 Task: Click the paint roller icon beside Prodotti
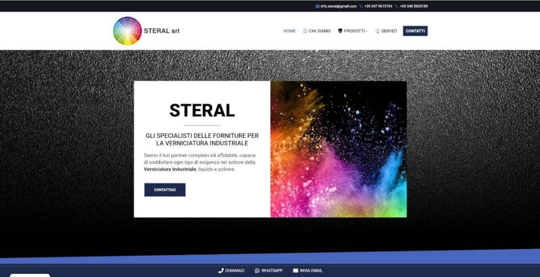340,31
